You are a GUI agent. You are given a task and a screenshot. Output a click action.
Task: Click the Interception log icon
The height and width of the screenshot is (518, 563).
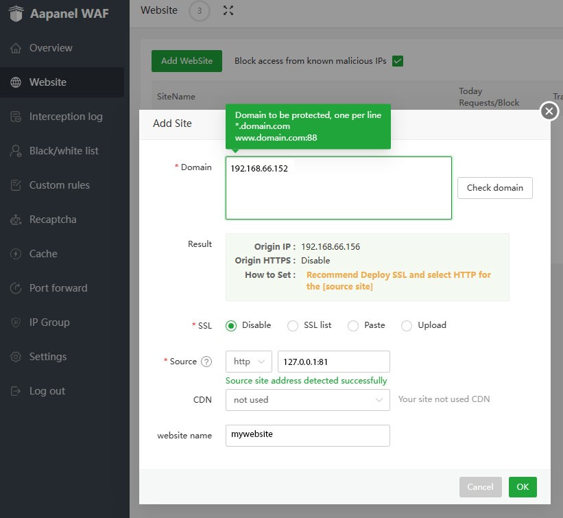(x=16, y=117)
